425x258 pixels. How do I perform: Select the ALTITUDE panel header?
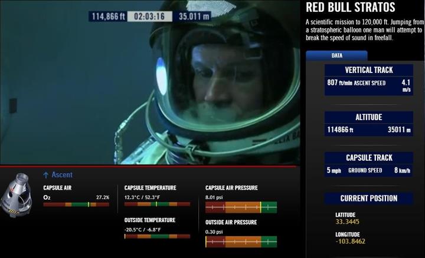(368, 117)
